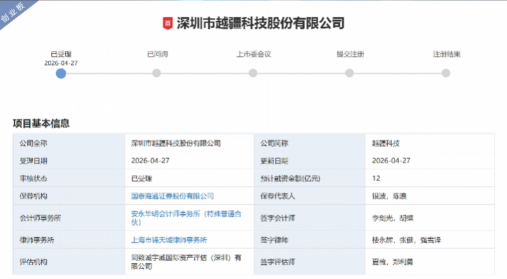This screenshot has height=279, width=507.
Task: Click the 注册结果 stage circle
Action: (x=446, y=73)
